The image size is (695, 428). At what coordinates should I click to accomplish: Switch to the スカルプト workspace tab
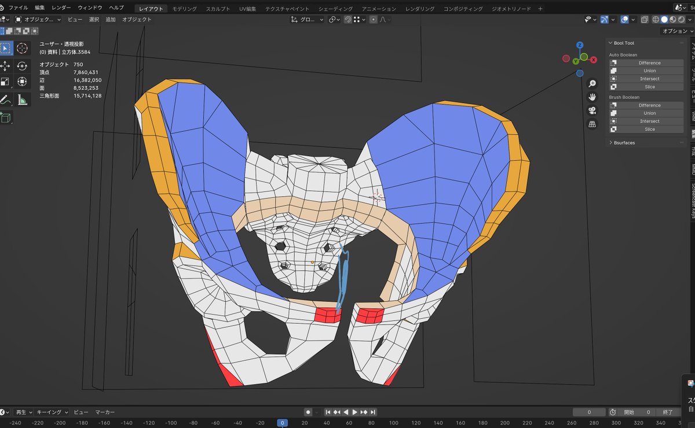coord(218,9)
